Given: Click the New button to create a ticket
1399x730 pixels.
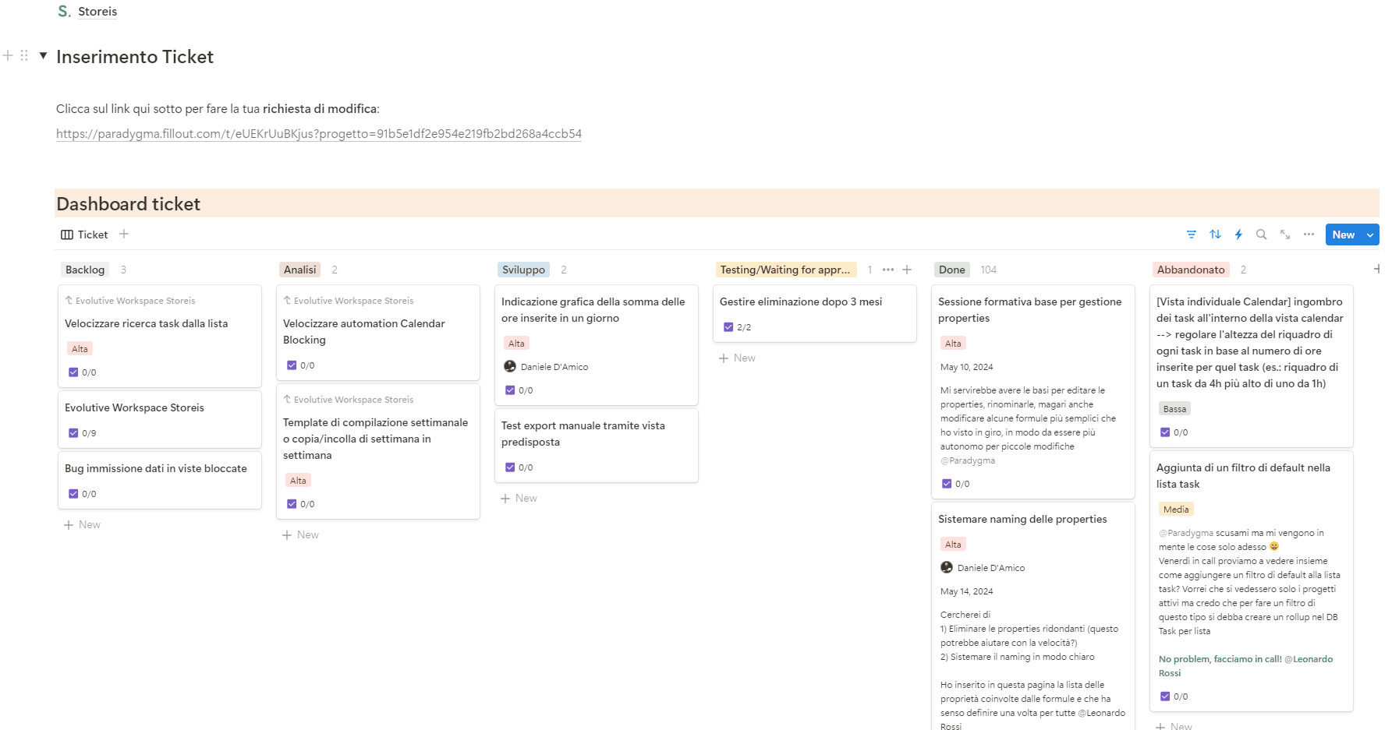Looking at the screenshot, I should pyautogui.click(x=1343, y=234).
